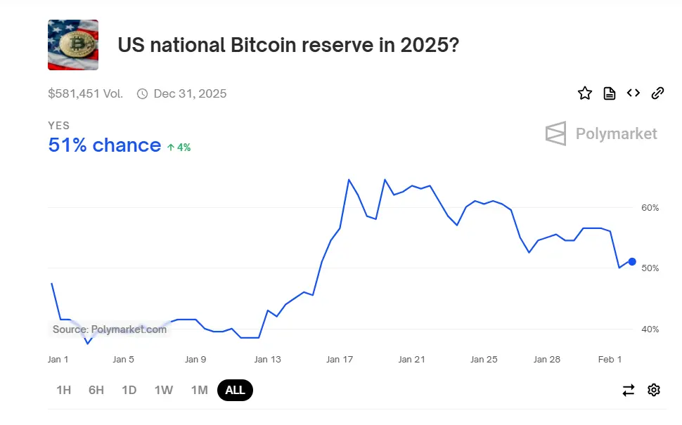
Task: Open the chart settings gear
Action: point(654,390)
